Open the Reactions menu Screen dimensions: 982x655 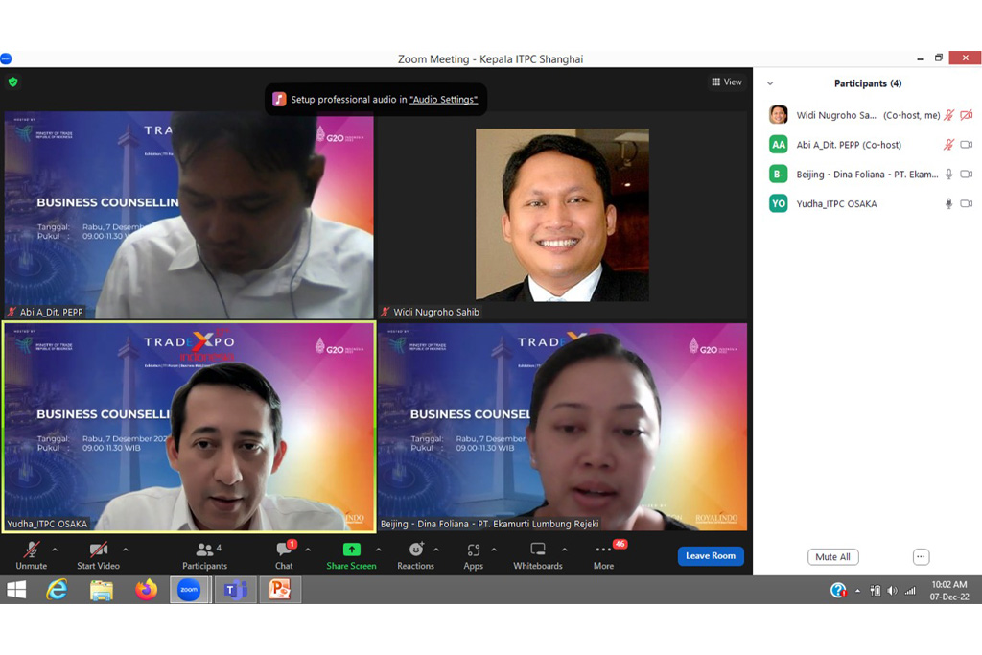pos(415,554)
